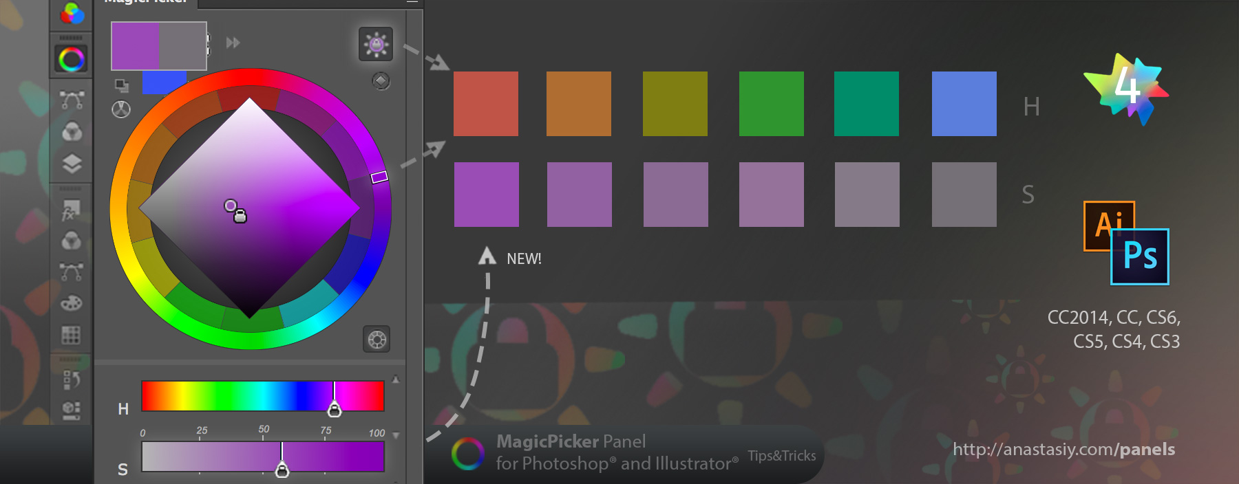The height and width of the screenshot is (484, 1239).
Task: Toggle the highlighted color lock sun button
Action: point(376,44)
